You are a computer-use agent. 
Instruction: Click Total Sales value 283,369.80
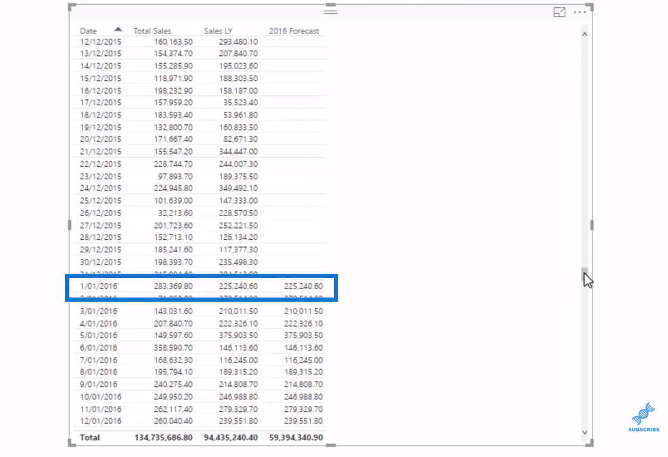(x=173, y=286)
